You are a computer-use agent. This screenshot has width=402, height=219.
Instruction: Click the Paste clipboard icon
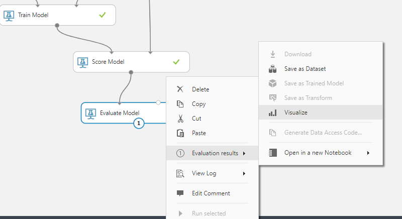pos(180,133)
